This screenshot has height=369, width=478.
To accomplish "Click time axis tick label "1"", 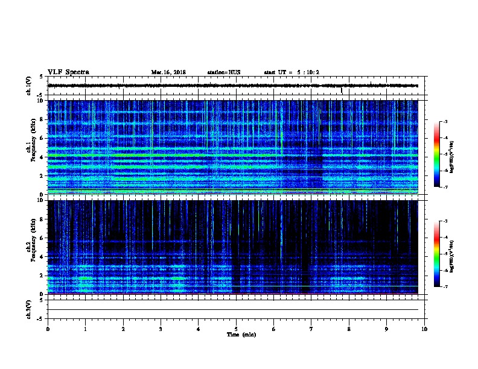I will tap(85, 329).
